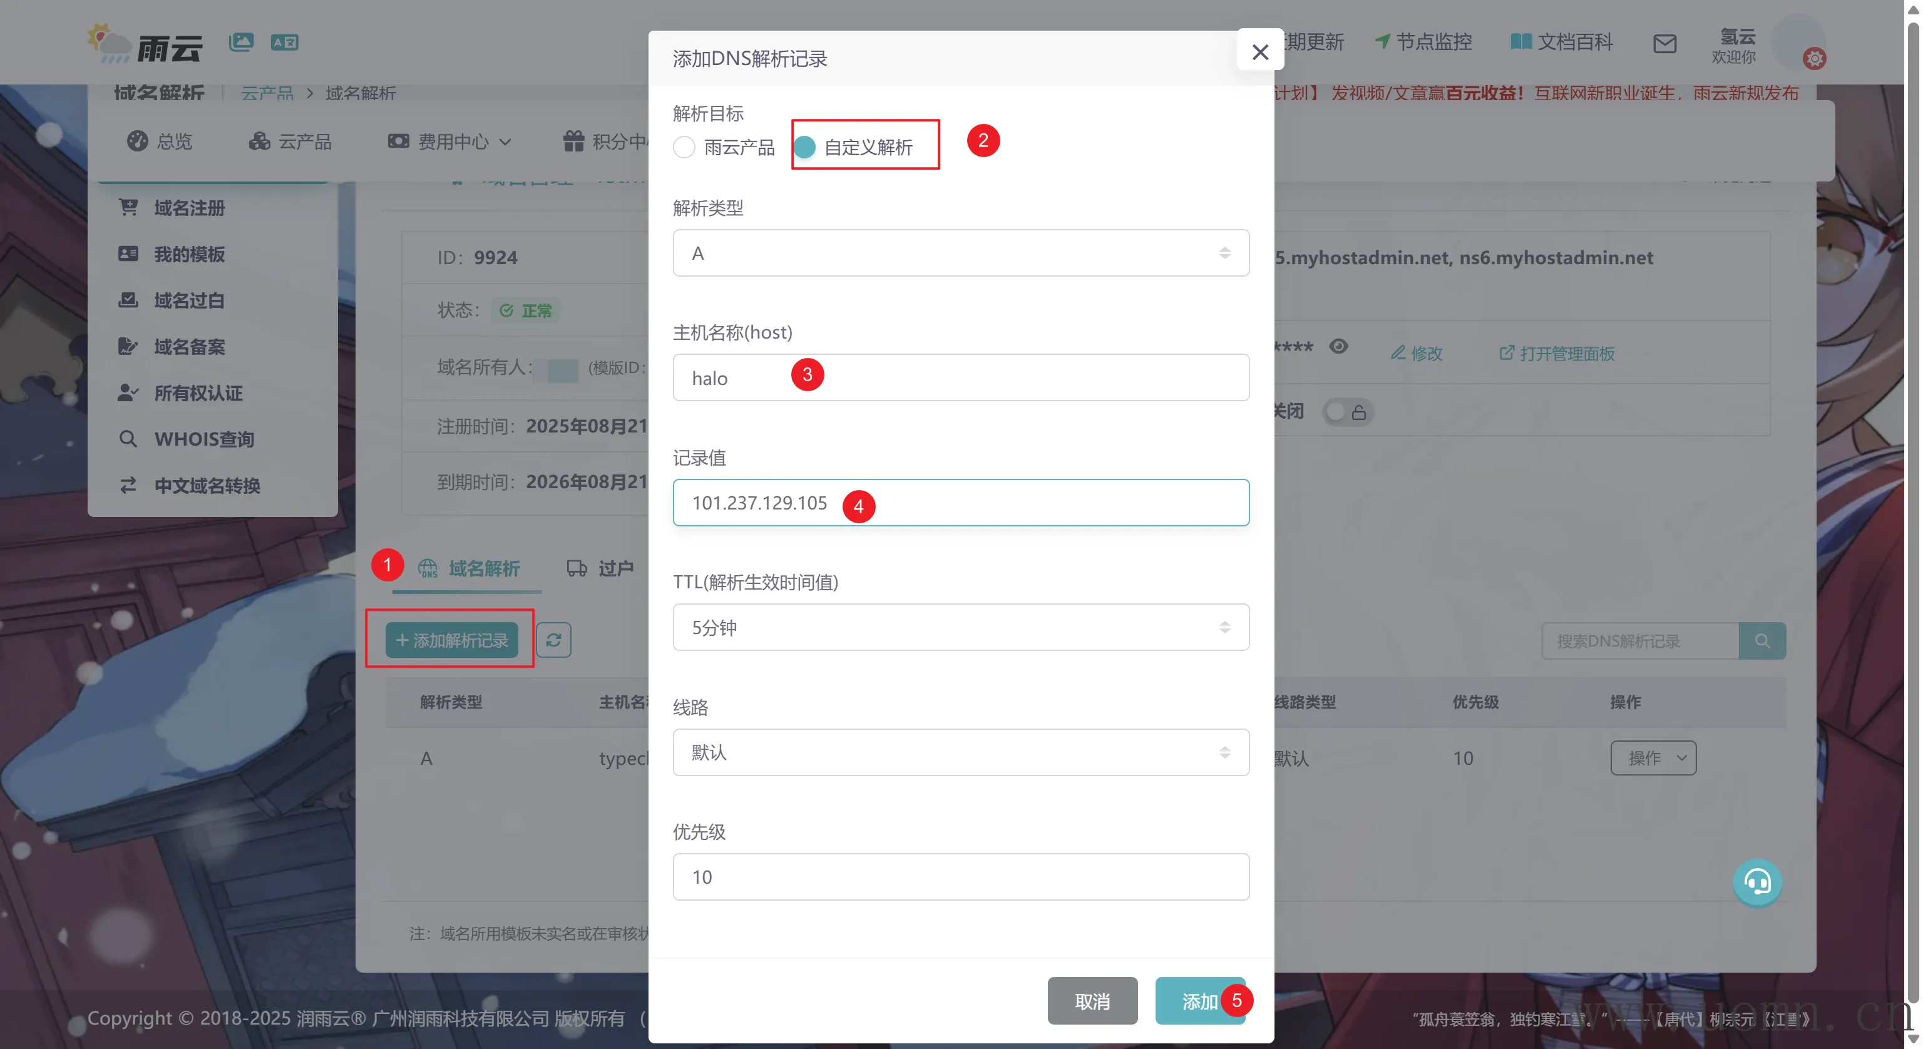Open the 解析类型 dropdown showing A

click(960, 253)
